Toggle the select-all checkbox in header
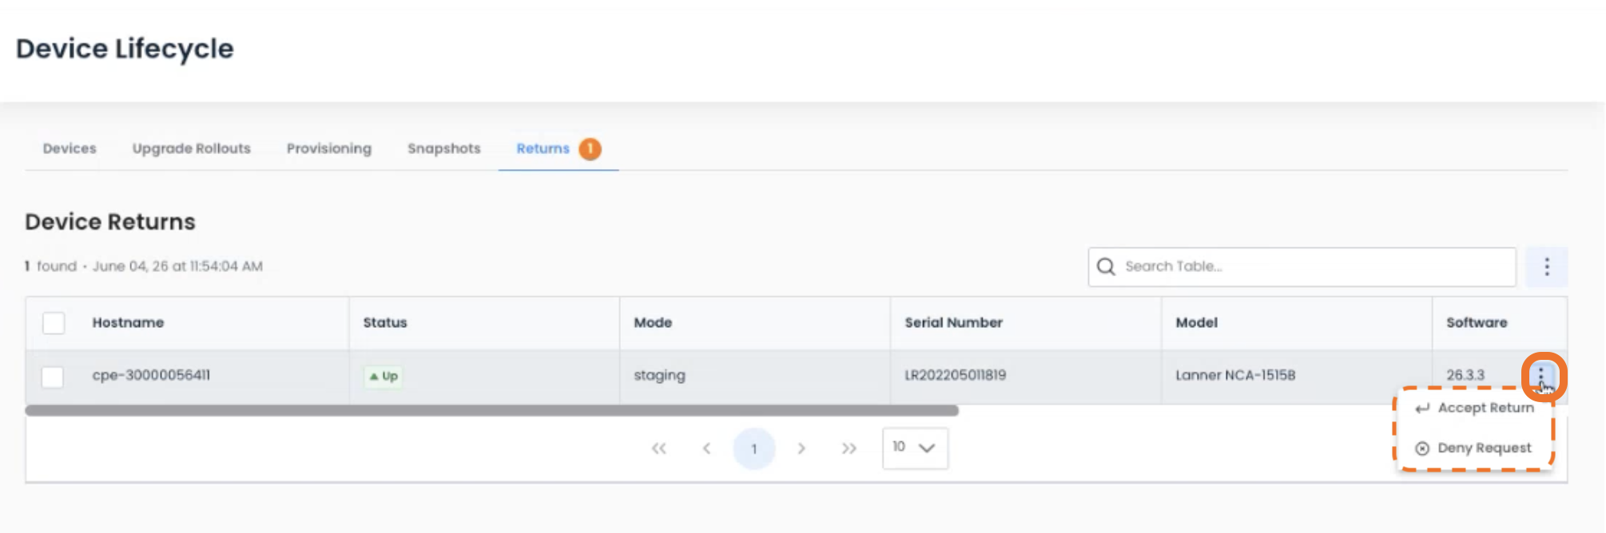The height and width of the screenshot is (533, 1606). point(54,323)
